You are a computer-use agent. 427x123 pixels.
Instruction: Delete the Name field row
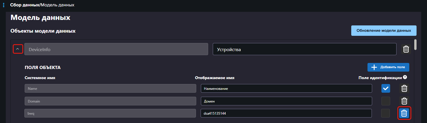[404, 88]
